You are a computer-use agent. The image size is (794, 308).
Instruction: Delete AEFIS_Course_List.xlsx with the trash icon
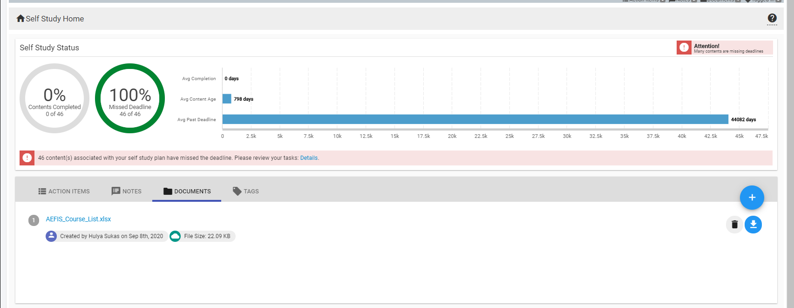point(734,225)
